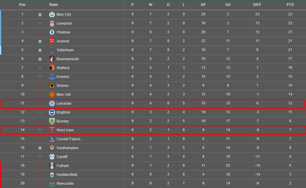Click the Pos column header
The height and width of the screenshot is (188, 306).
click(x=22, y=5)
